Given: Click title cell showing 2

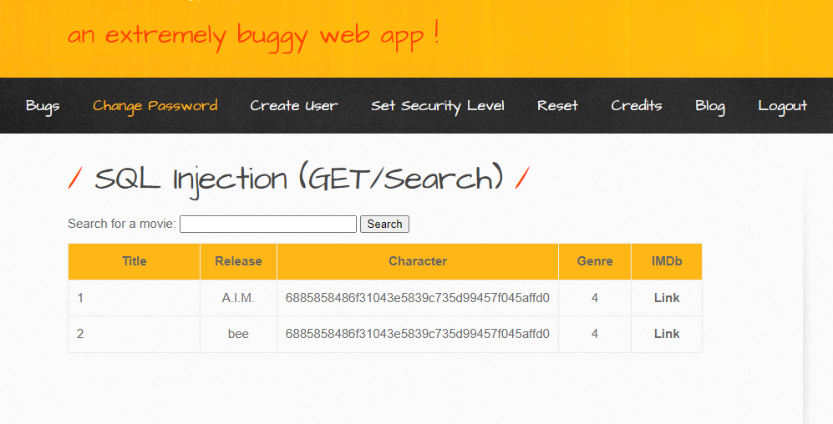Looking at the screenshot, I should click(135, 334).
